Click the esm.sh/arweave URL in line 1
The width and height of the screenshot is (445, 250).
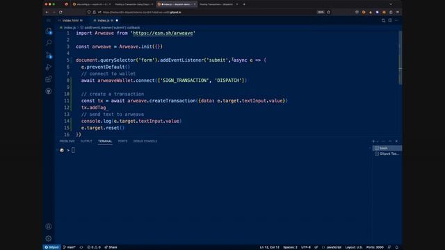click(x=163, y=33)
